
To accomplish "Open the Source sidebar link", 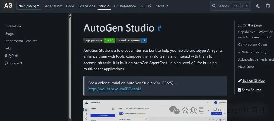I will 13,63.
